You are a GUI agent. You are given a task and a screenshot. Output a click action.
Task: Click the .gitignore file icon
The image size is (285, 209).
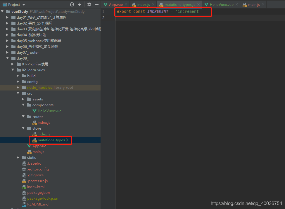tap(24, 175)
